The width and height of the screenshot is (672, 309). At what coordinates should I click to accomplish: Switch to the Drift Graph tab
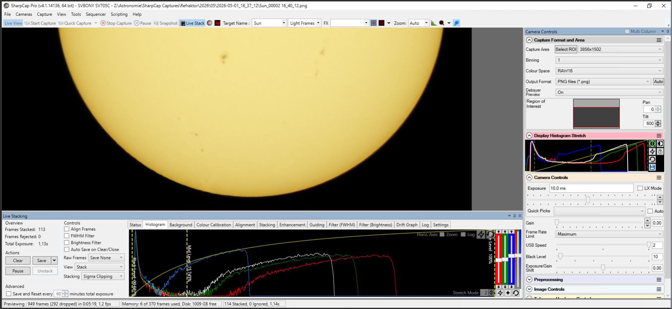click(407, 225)
